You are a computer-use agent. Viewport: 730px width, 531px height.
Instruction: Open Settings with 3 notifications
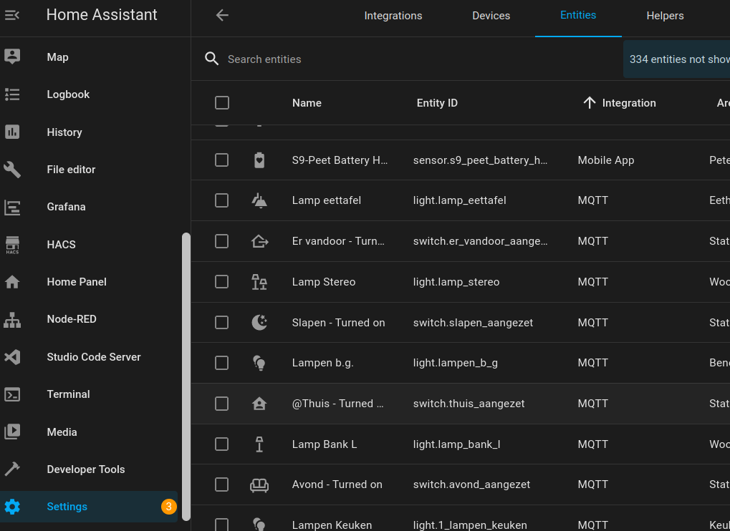(x=67, y=507)
